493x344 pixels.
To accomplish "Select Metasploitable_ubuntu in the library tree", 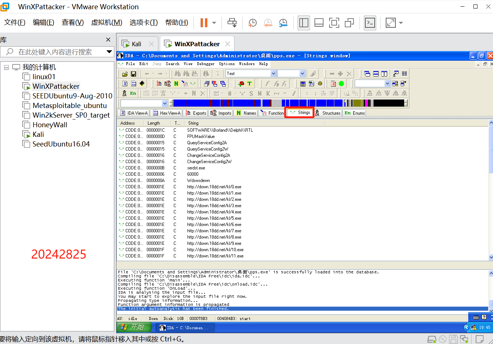I will [70, 105].
